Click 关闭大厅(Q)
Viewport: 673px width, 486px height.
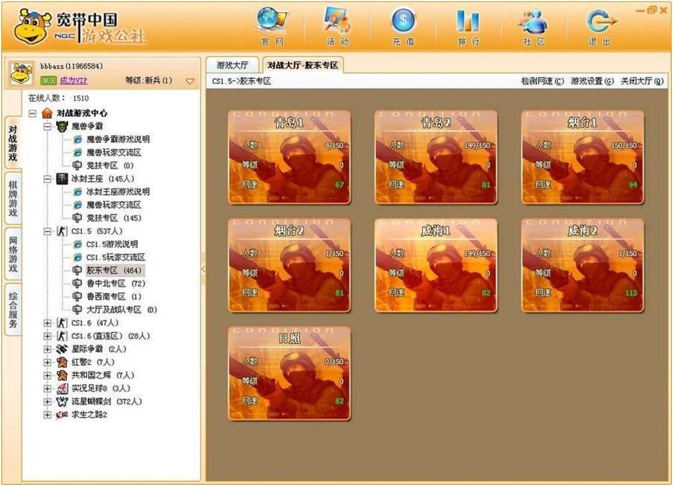pyautogui.click(x=642, y=81)
